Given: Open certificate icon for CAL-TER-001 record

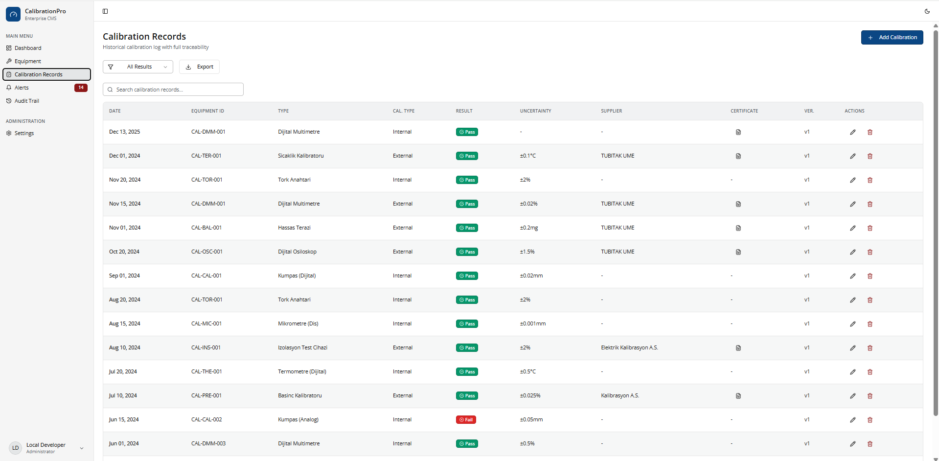Looking at the screenshot, I should click(738, 156).
